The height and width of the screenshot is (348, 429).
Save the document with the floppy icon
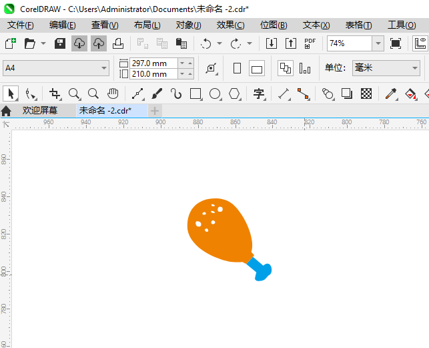coord(59,43)
